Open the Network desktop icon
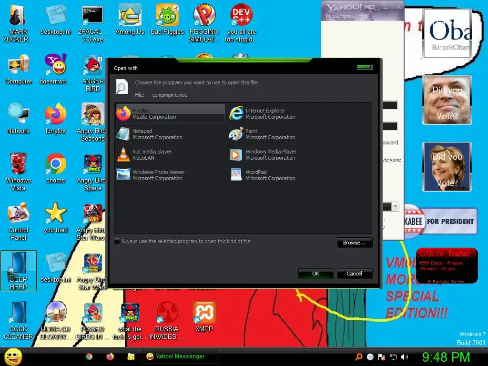This screenshot has width=488, height=366. (x=19, y=119)
